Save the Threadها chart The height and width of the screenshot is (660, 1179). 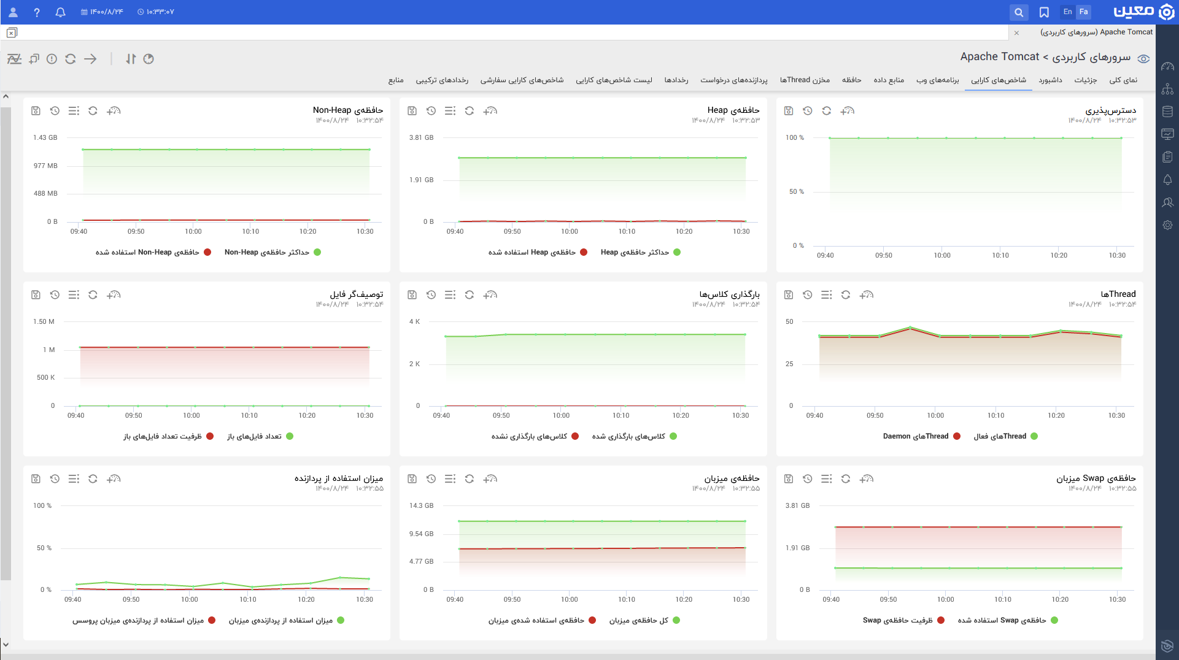(788, 295)
